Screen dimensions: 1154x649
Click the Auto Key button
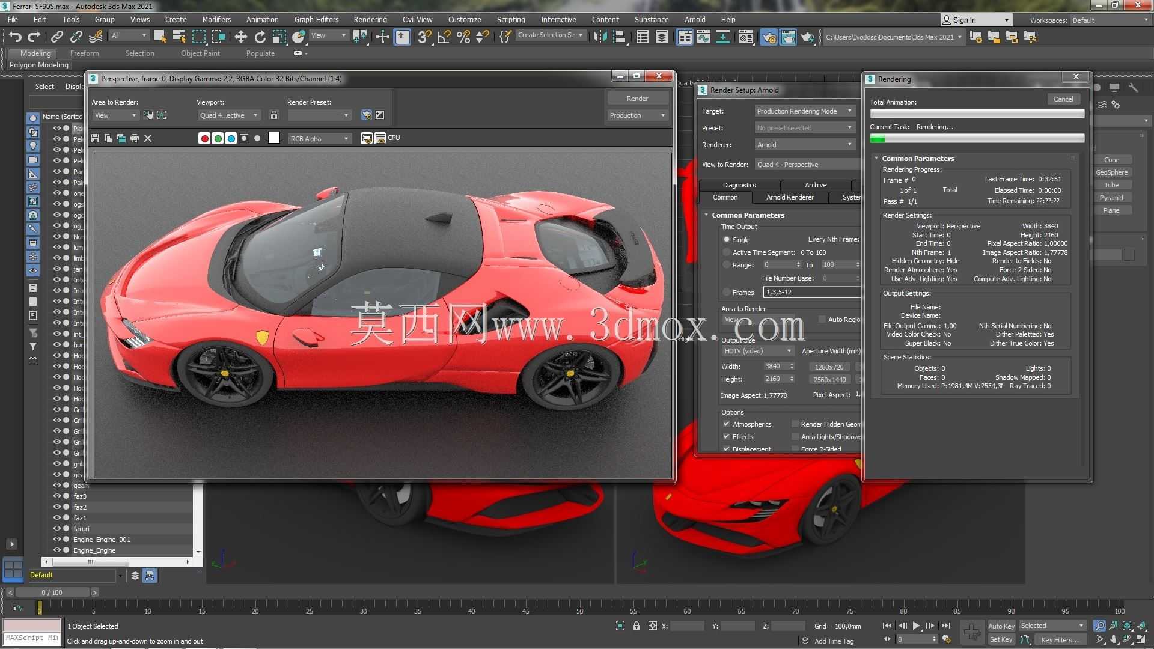[x=1001, y=626]
